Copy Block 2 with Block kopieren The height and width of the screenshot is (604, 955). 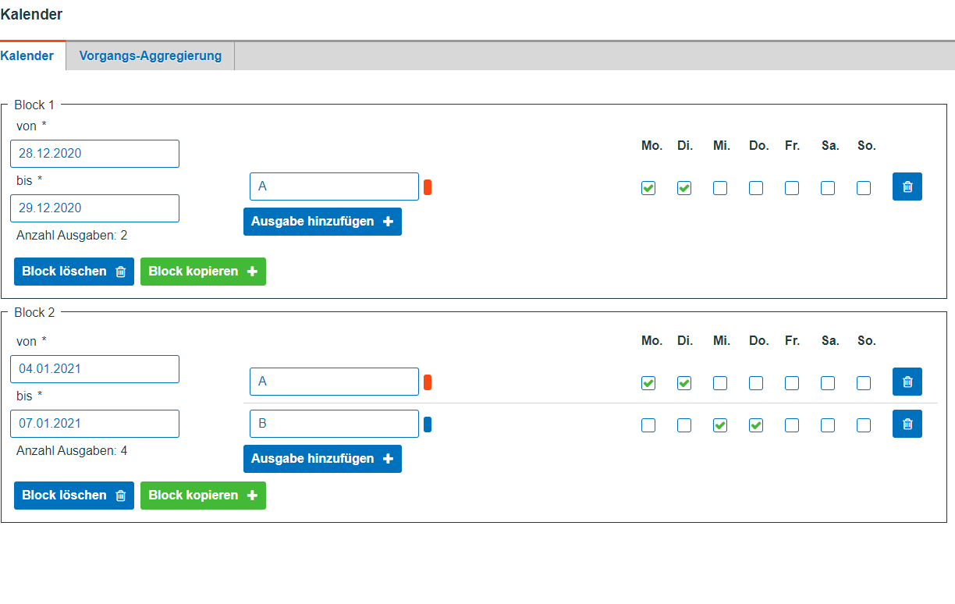click(x=203, y=496)
